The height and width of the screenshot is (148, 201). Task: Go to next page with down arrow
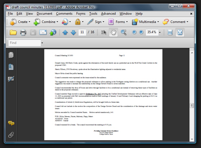pyautogui.click(x=73, y=32)
